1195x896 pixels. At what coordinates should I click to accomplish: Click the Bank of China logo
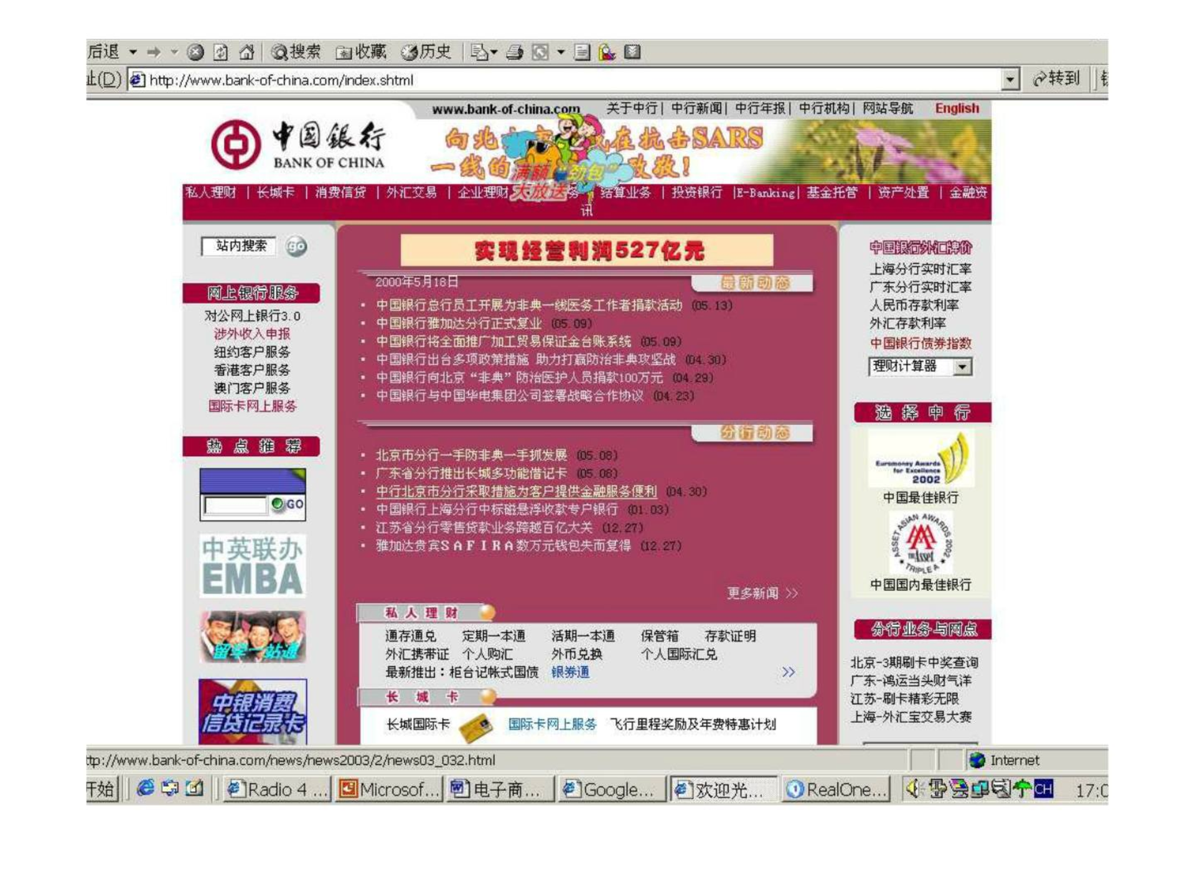[299, 146]
